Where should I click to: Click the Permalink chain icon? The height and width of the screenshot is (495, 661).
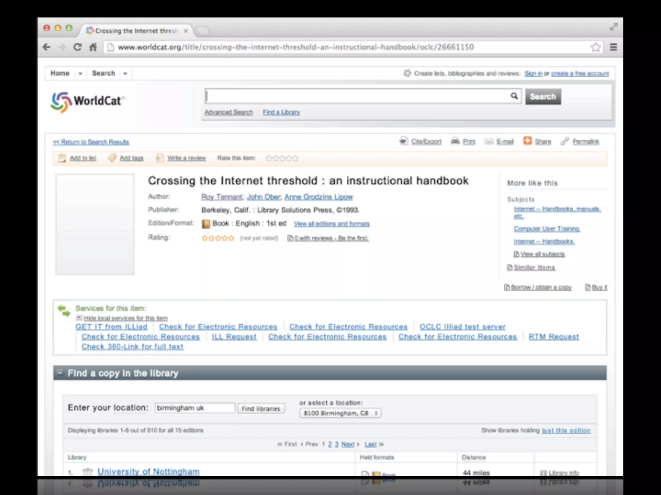tap(565, 141)
